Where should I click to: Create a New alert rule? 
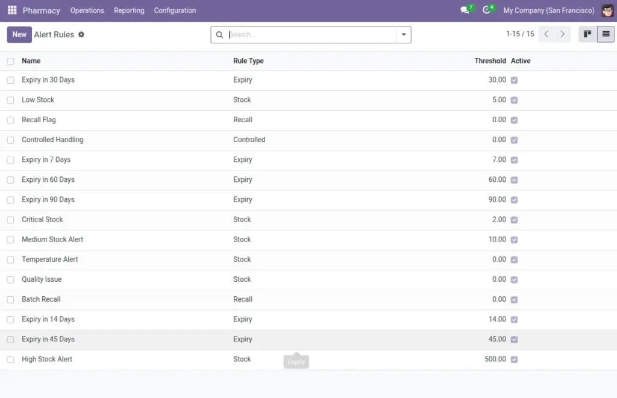point(19,34)
